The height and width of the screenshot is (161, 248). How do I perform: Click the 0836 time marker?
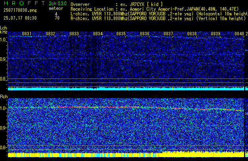(x=145, y=34)
